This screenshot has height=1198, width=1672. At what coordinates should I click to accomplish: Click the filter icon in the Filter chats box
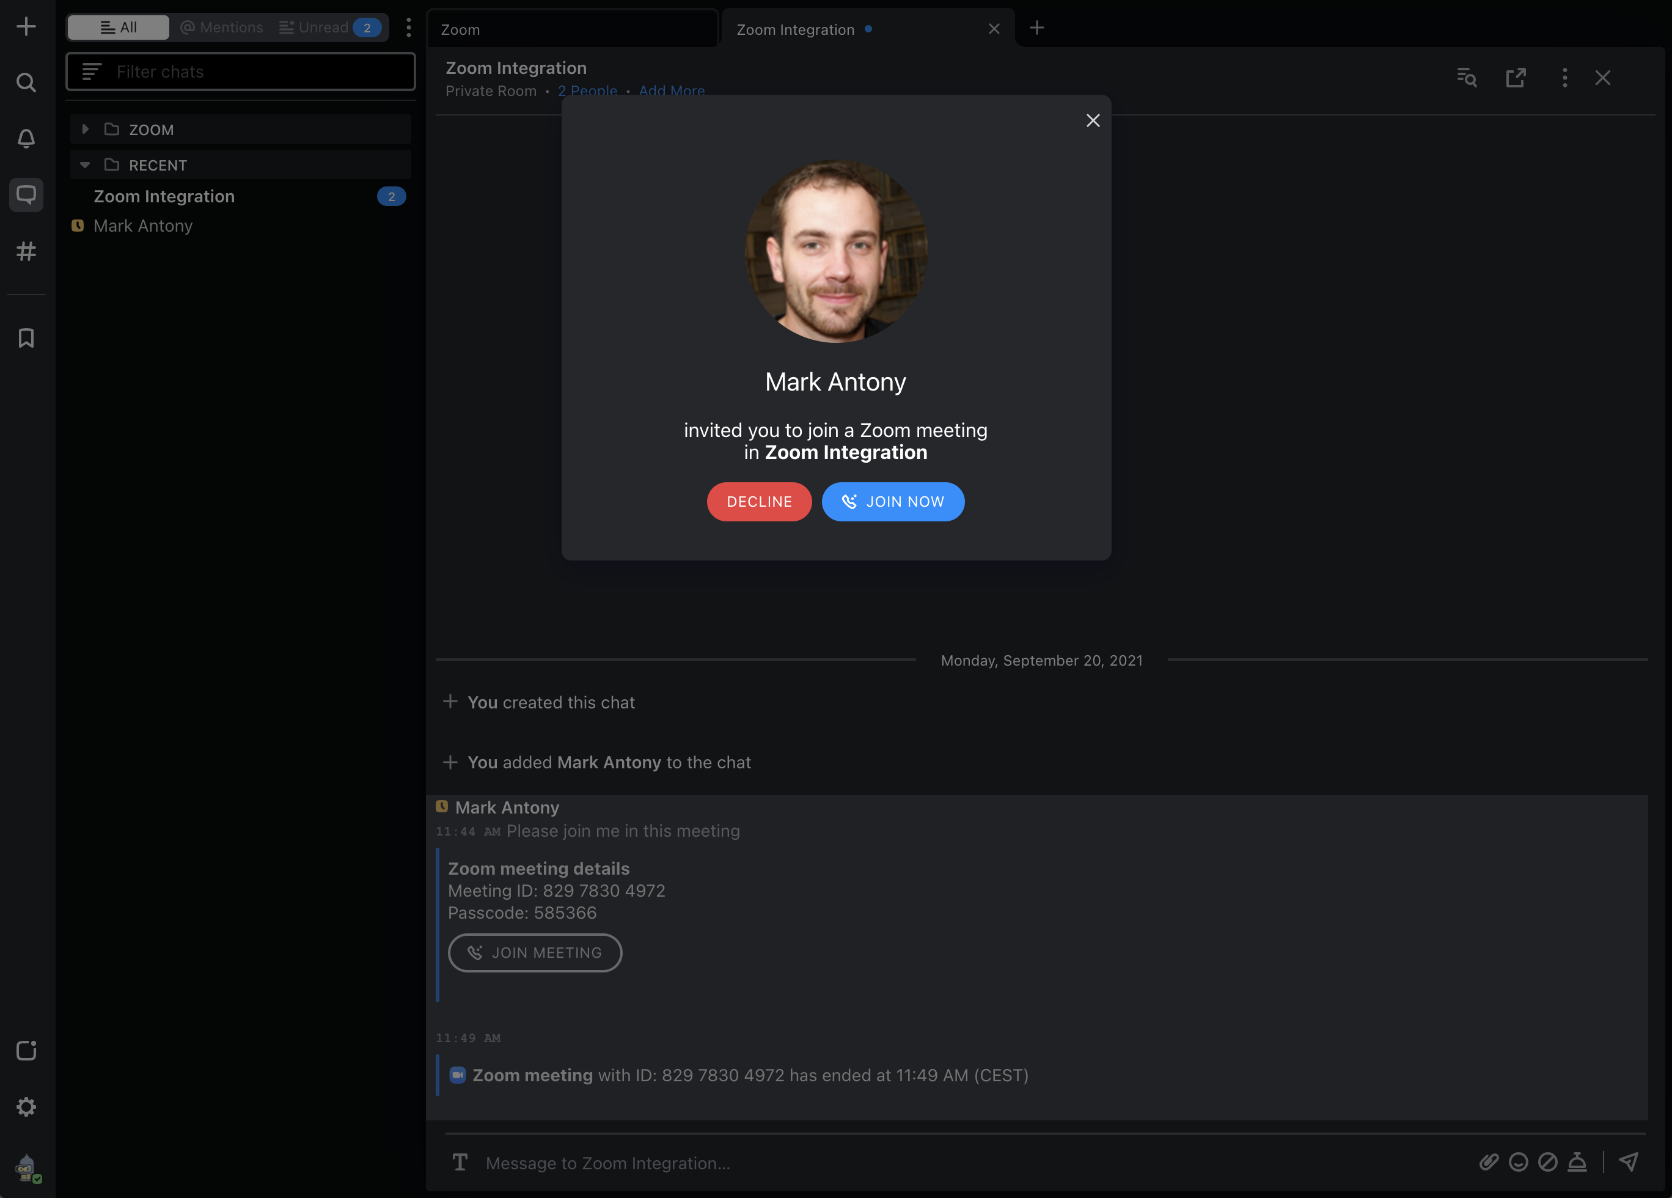pyautogui.click(x=92, y=72)
